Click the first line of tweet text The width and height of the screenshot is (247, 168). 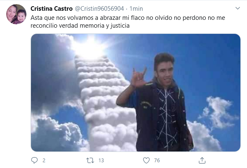pyautogui.click(x=128, y=18)
